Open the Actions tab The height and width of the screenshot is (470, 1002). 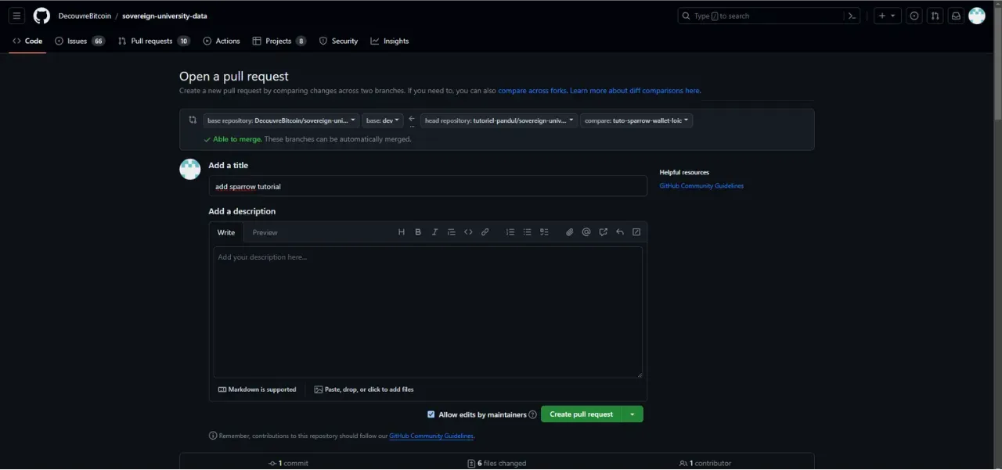pos(222,41)
